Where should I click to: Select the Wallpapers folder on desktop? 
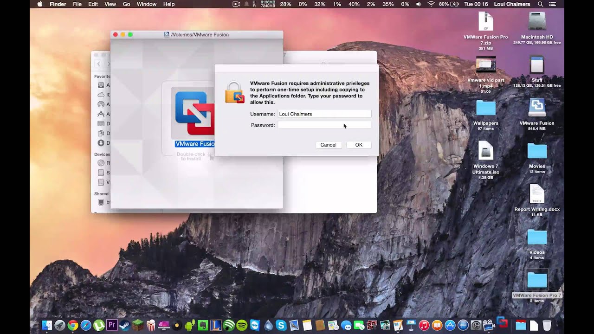click(x=486, y=115)
